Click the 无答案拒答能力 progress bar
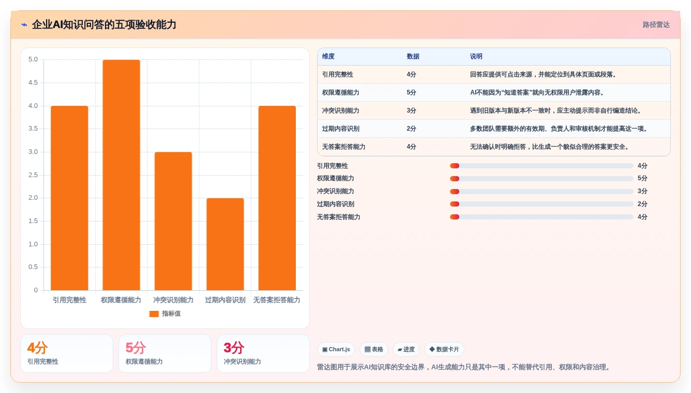 [x=542, y=217]
